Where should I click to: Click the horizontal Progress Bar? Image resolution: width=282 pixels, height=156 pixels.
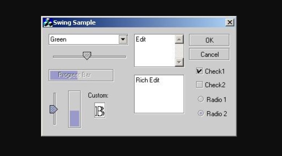point(81,75)
